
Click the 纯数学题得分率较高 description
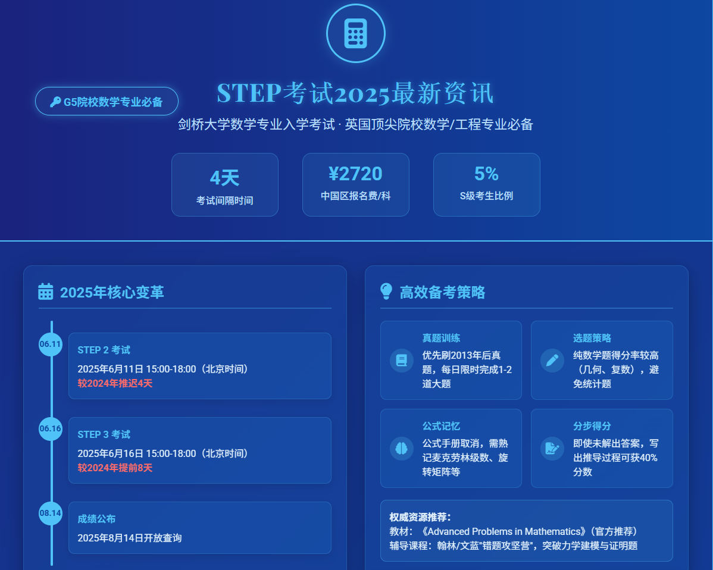(616, 369)
